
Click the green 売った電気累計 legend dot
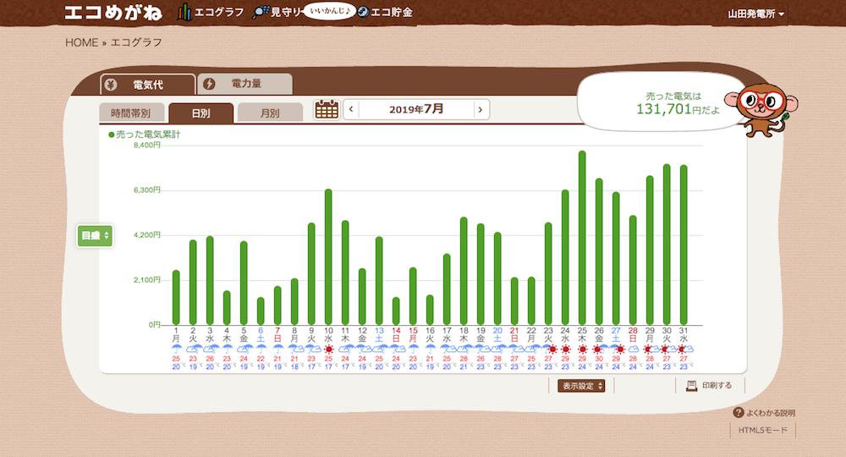111,135
